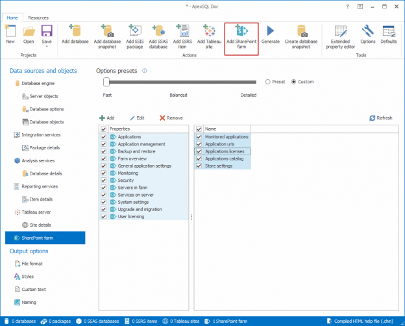This screenshot has width=405, height=326.
Task: Uncheck the User licensing checkbox
Action: [104, 216]
